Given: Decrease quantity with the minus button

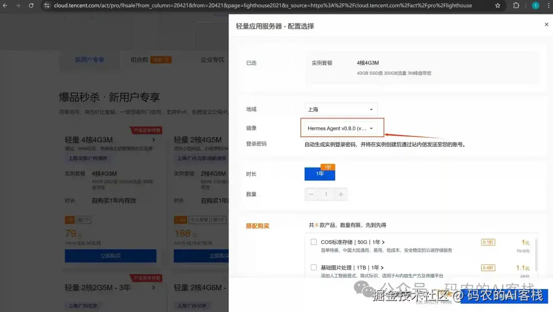Looking at the screenshot, I should (311, 194).
